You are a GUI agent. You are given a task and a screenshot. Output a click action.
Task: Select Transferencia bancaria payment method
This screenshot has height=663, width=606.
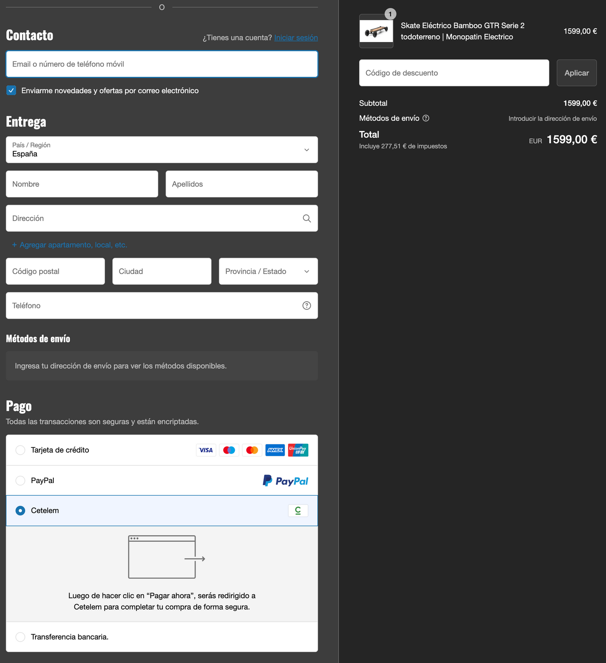pyautogui.click(x=20, y=637)
